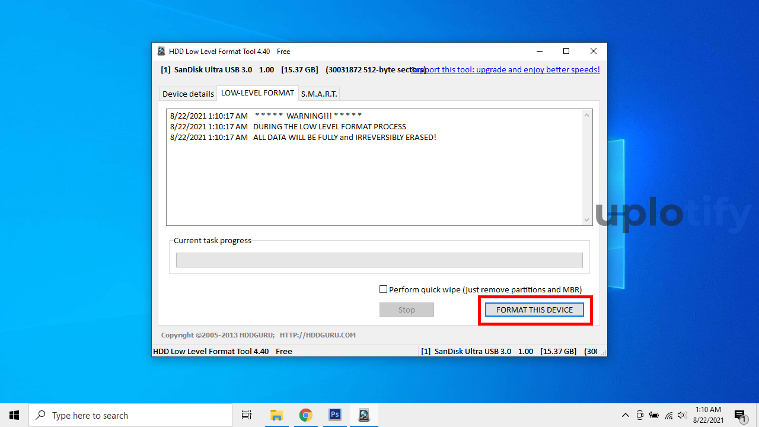This screenshot has width=759, height=427.
Task: Select the DURING THE LOW LEVEL FORMAT PROCESS line
Action: (288, 126)
